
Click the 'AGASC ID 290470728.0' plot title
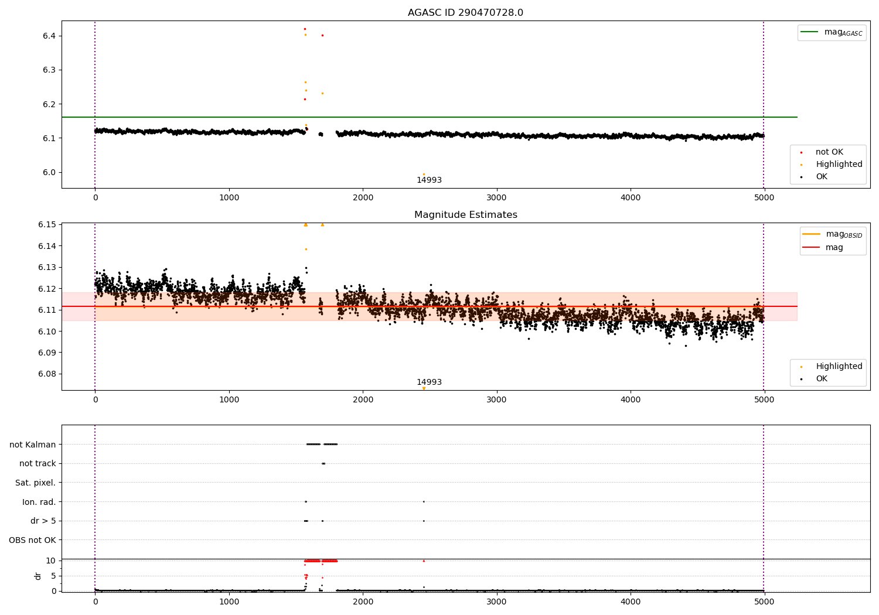pyautogui.click(x=465, y=13)
